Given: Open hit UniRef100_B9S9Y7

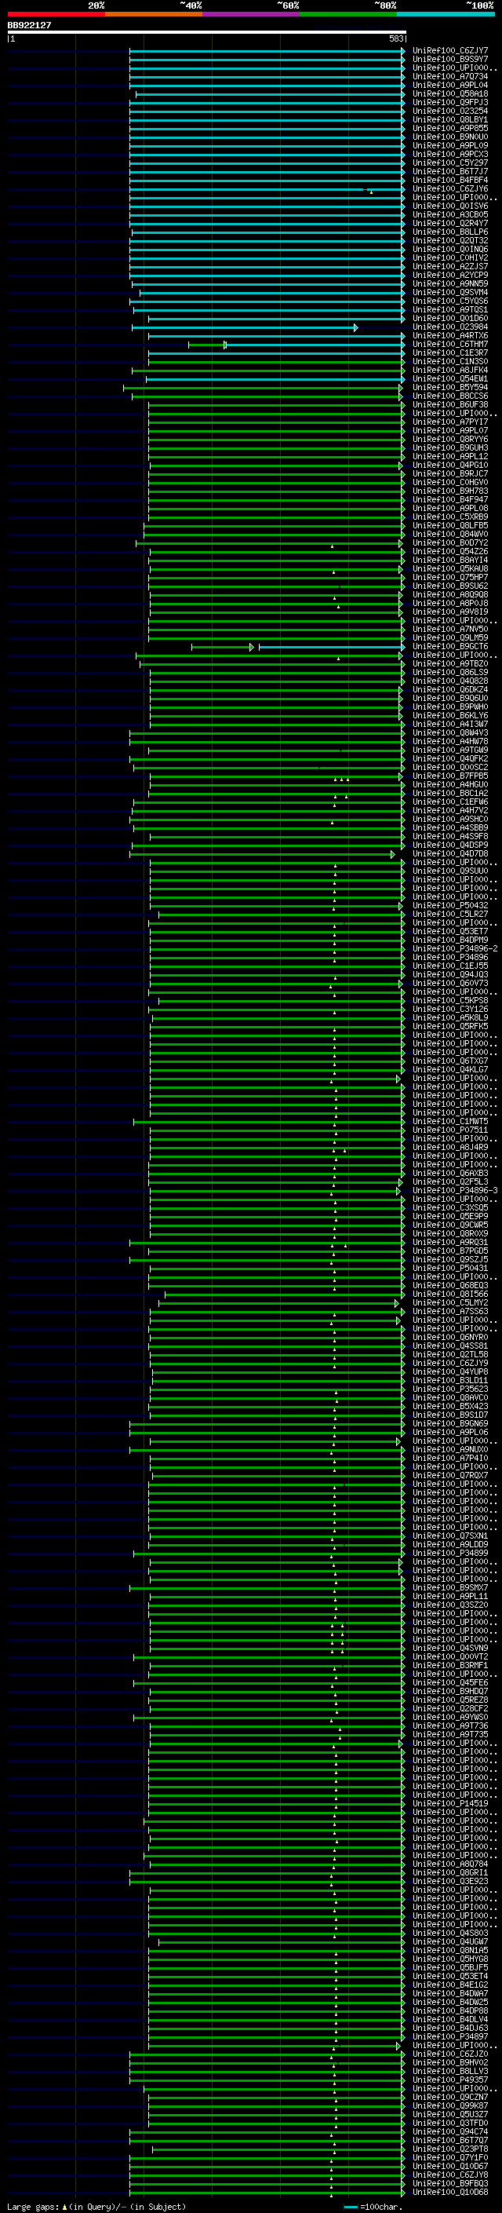Looking at the screenshot, I should coord(450,60).
